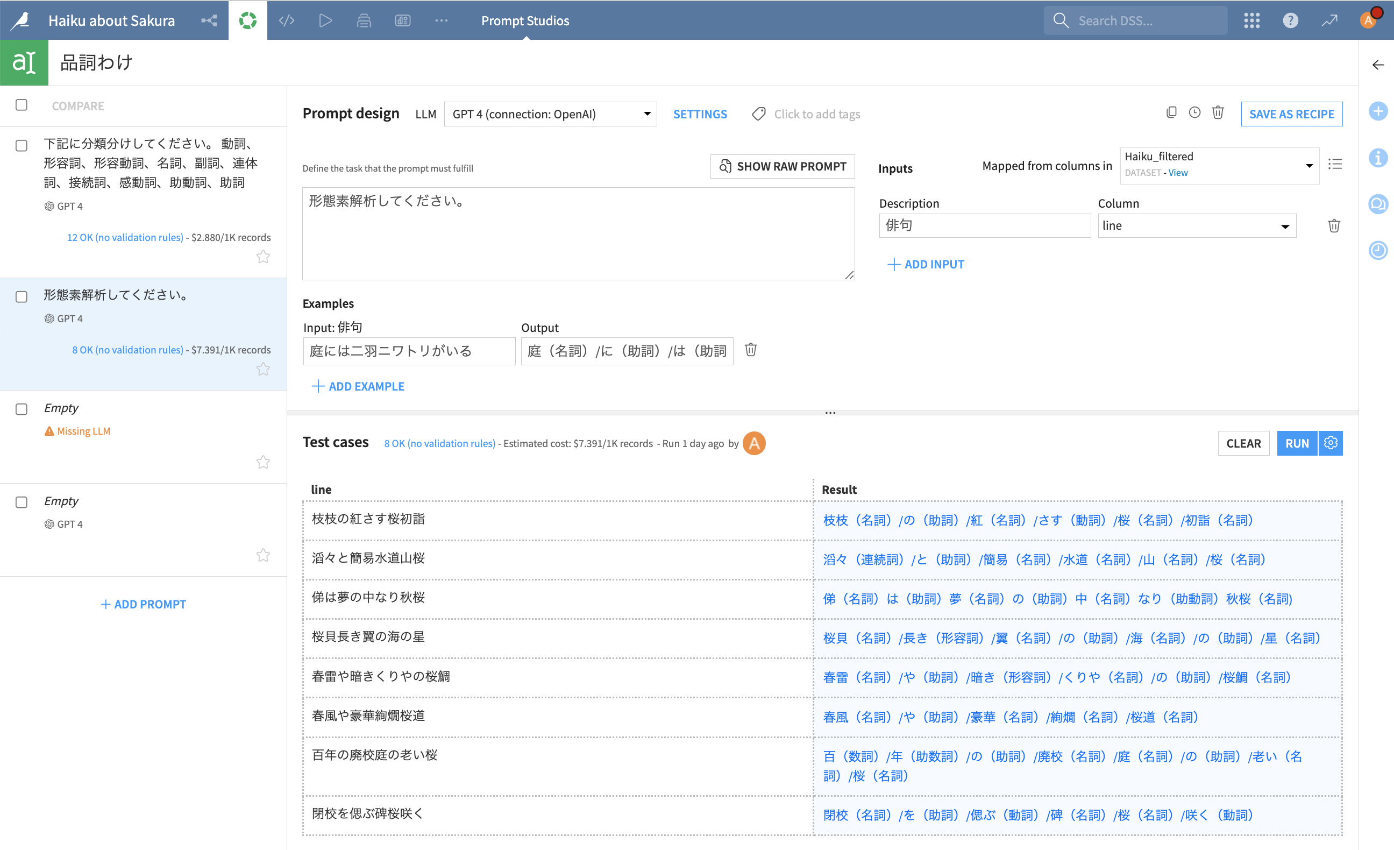The image size is (1394, 850).
Task: Select the Missing LLM empty prompt checkbox
Action: point(22,409)
